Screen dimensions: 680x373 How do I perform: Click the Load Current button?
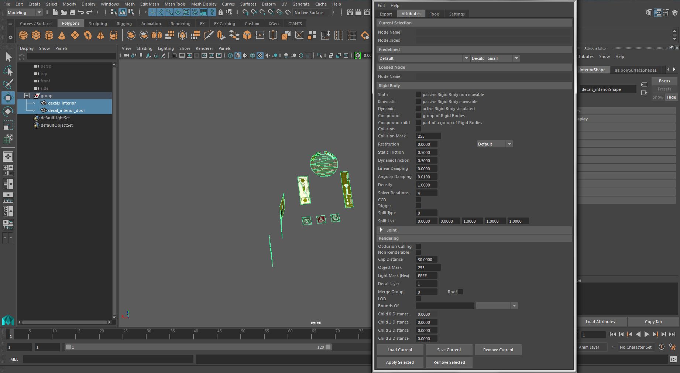(x=400, y=350)
